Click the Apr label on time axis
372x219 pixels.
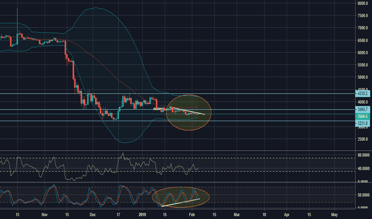coord(287,215)
